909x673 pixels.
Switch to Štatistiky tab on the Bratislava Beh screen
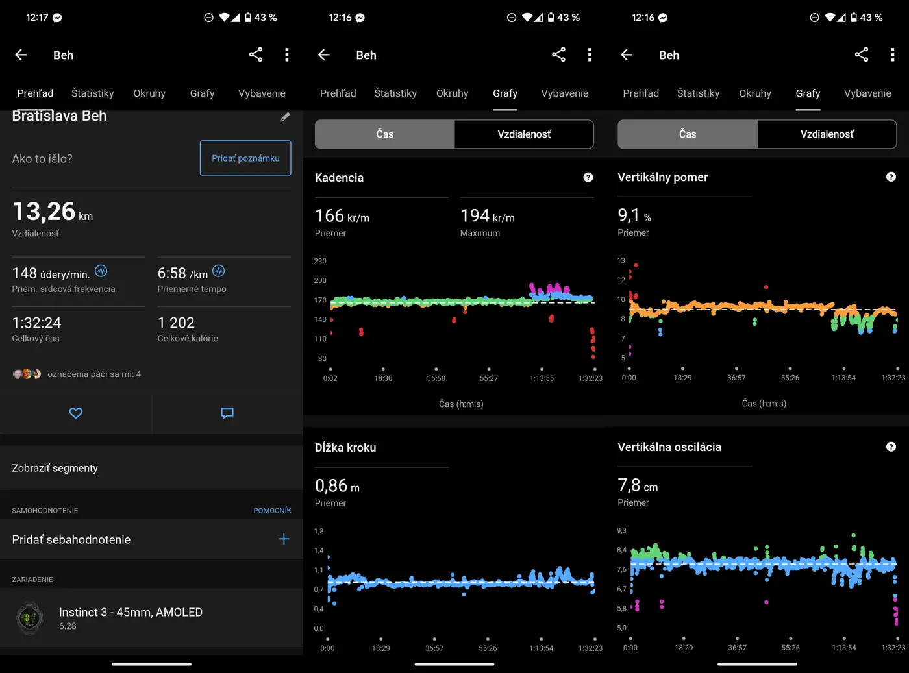pos(93,93)
